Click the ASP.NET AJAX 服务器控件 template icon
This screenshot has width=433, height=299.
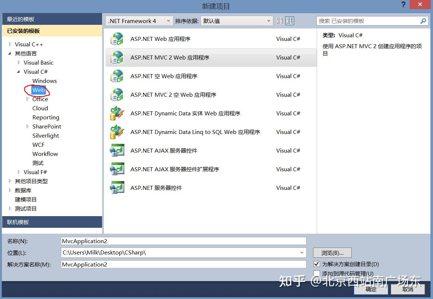117,150
